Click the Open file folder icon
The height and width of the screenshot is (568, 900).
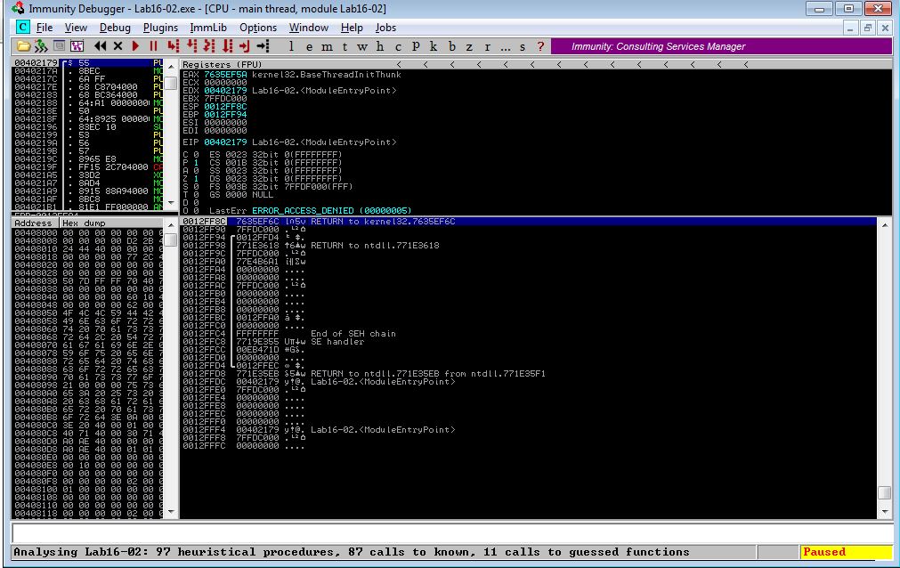pos(23,46)
